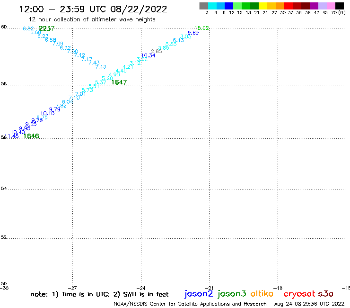This screenshot has width=350, height=308.
Task: Select the wave height value 6.58
Action: tap(51, 40)
